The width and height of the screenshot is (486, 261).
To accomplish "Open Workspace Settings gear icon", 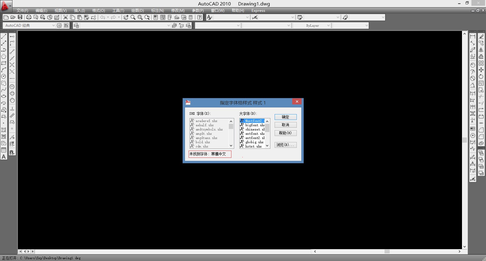I will pyautogui.click(x=59, y=25).
